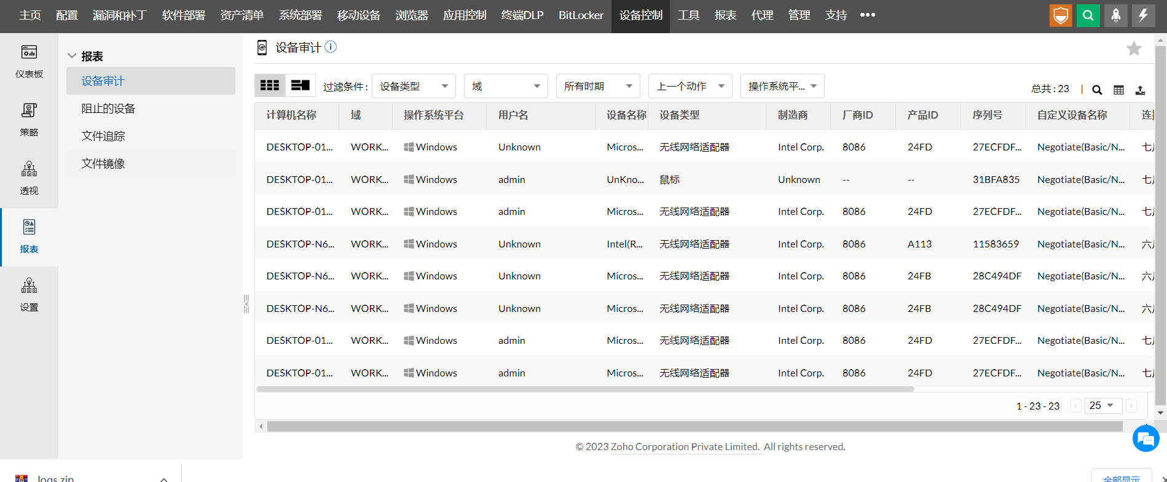Image resolution: width=1167 pixels, height=482 pixels.
Task: Click serial number 11583659 cell
Action: 996,244
